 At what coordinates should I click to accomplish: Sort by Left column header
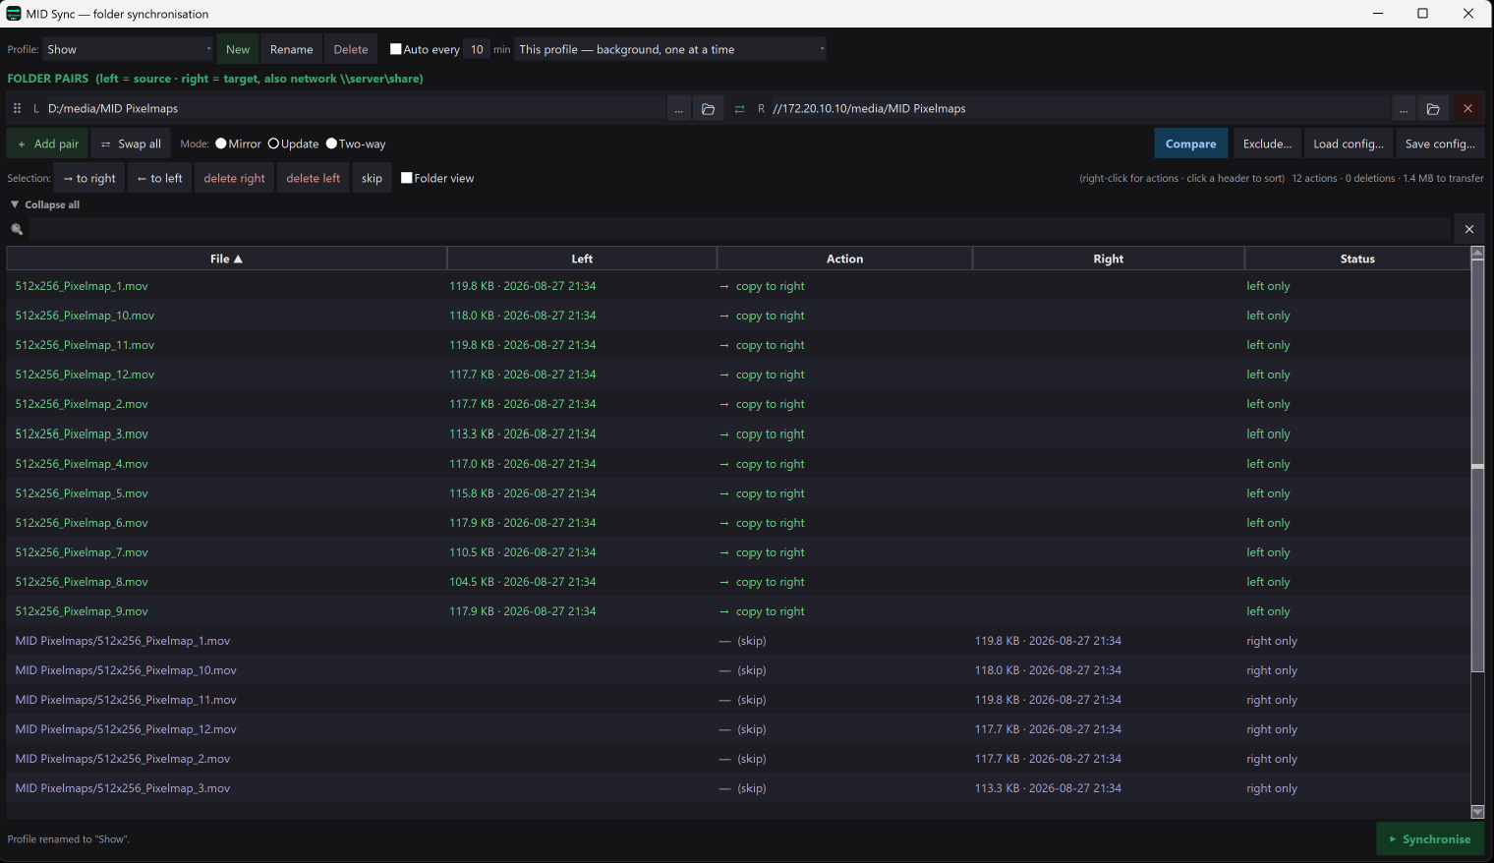click(x=582, y=259)
